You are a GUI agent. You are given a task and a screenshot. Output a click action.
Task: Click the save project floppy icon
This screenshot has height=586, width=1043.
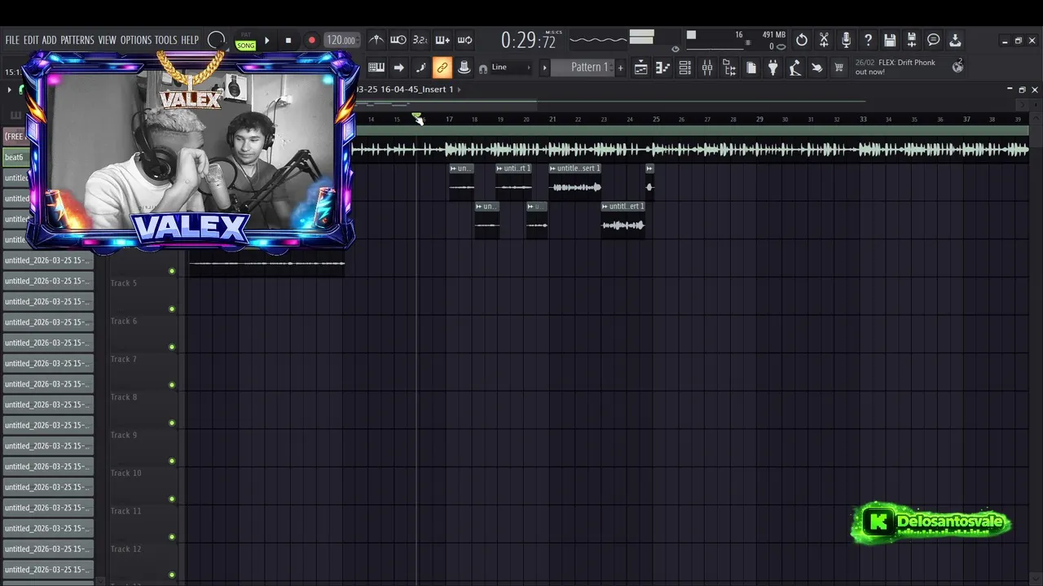click(x=890, y=40)
